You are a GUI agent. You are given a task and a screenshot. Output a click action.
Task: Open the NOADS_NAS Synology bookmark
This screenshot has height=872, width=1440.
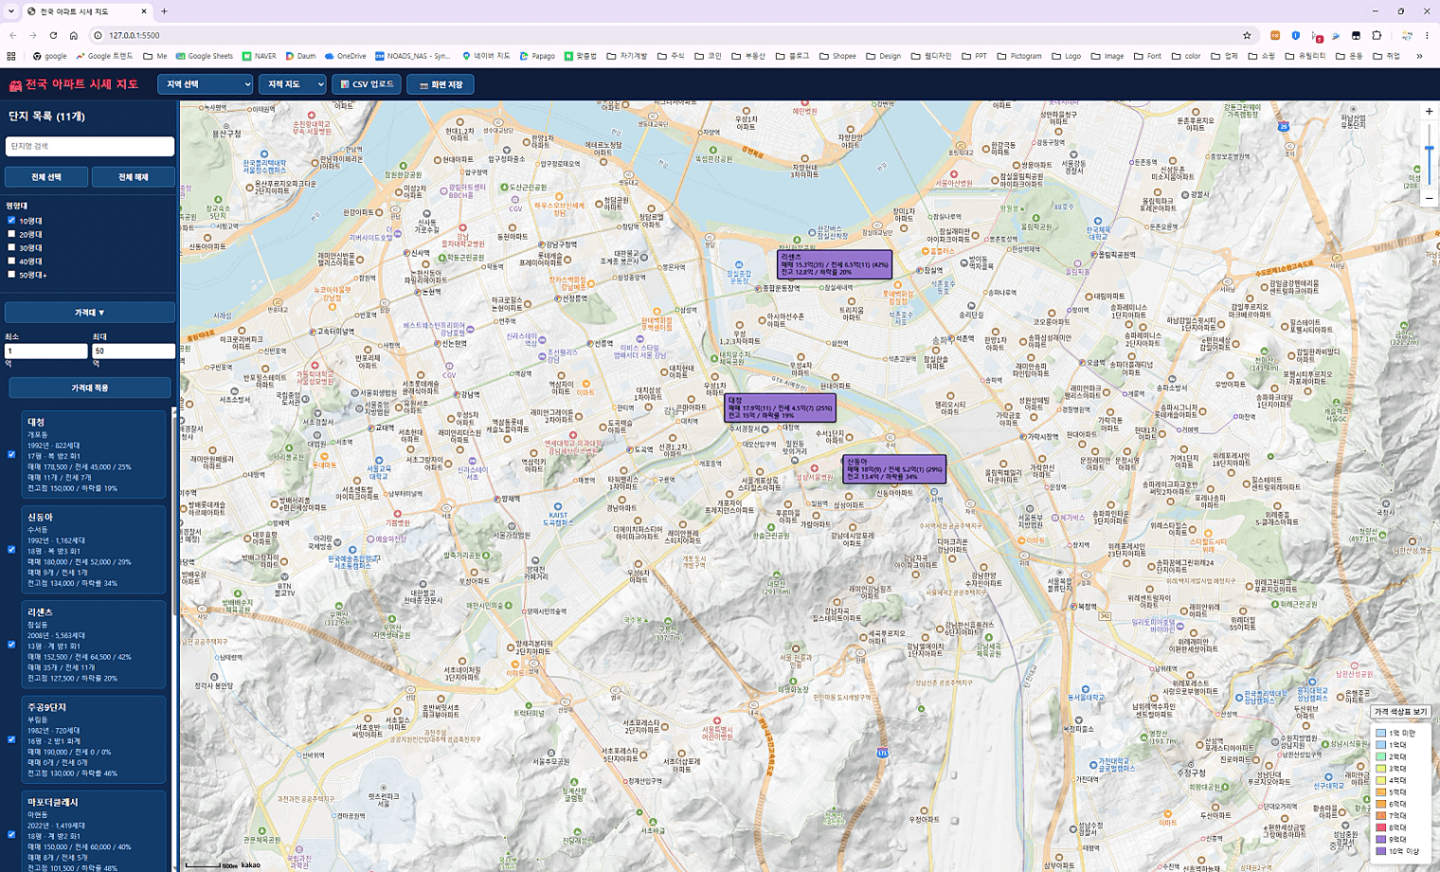[412, 56]
